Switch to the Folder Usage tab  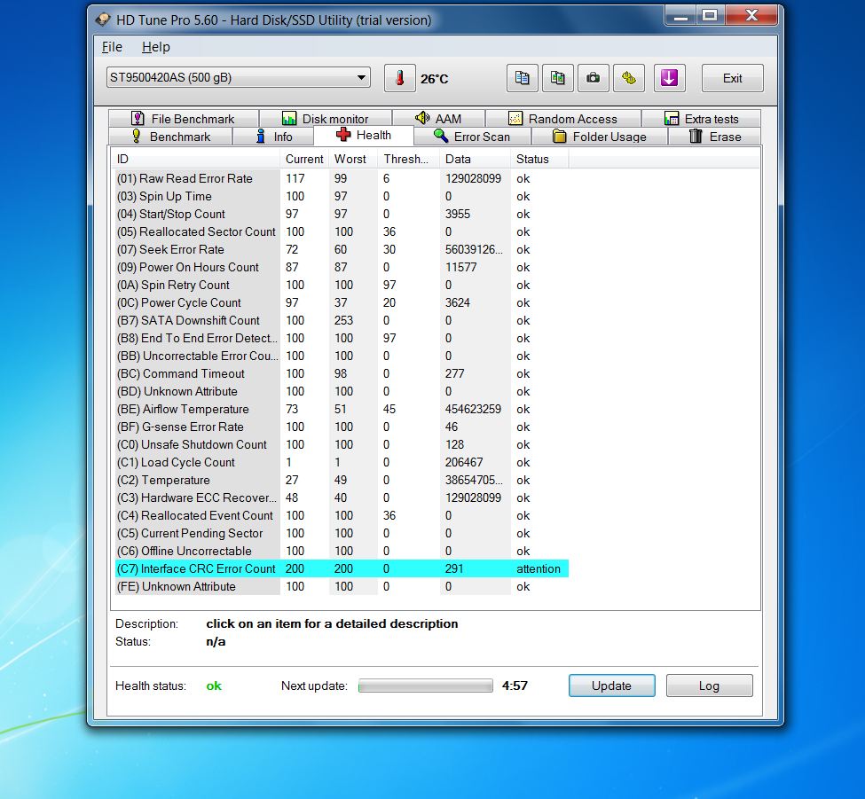(600, 137)
